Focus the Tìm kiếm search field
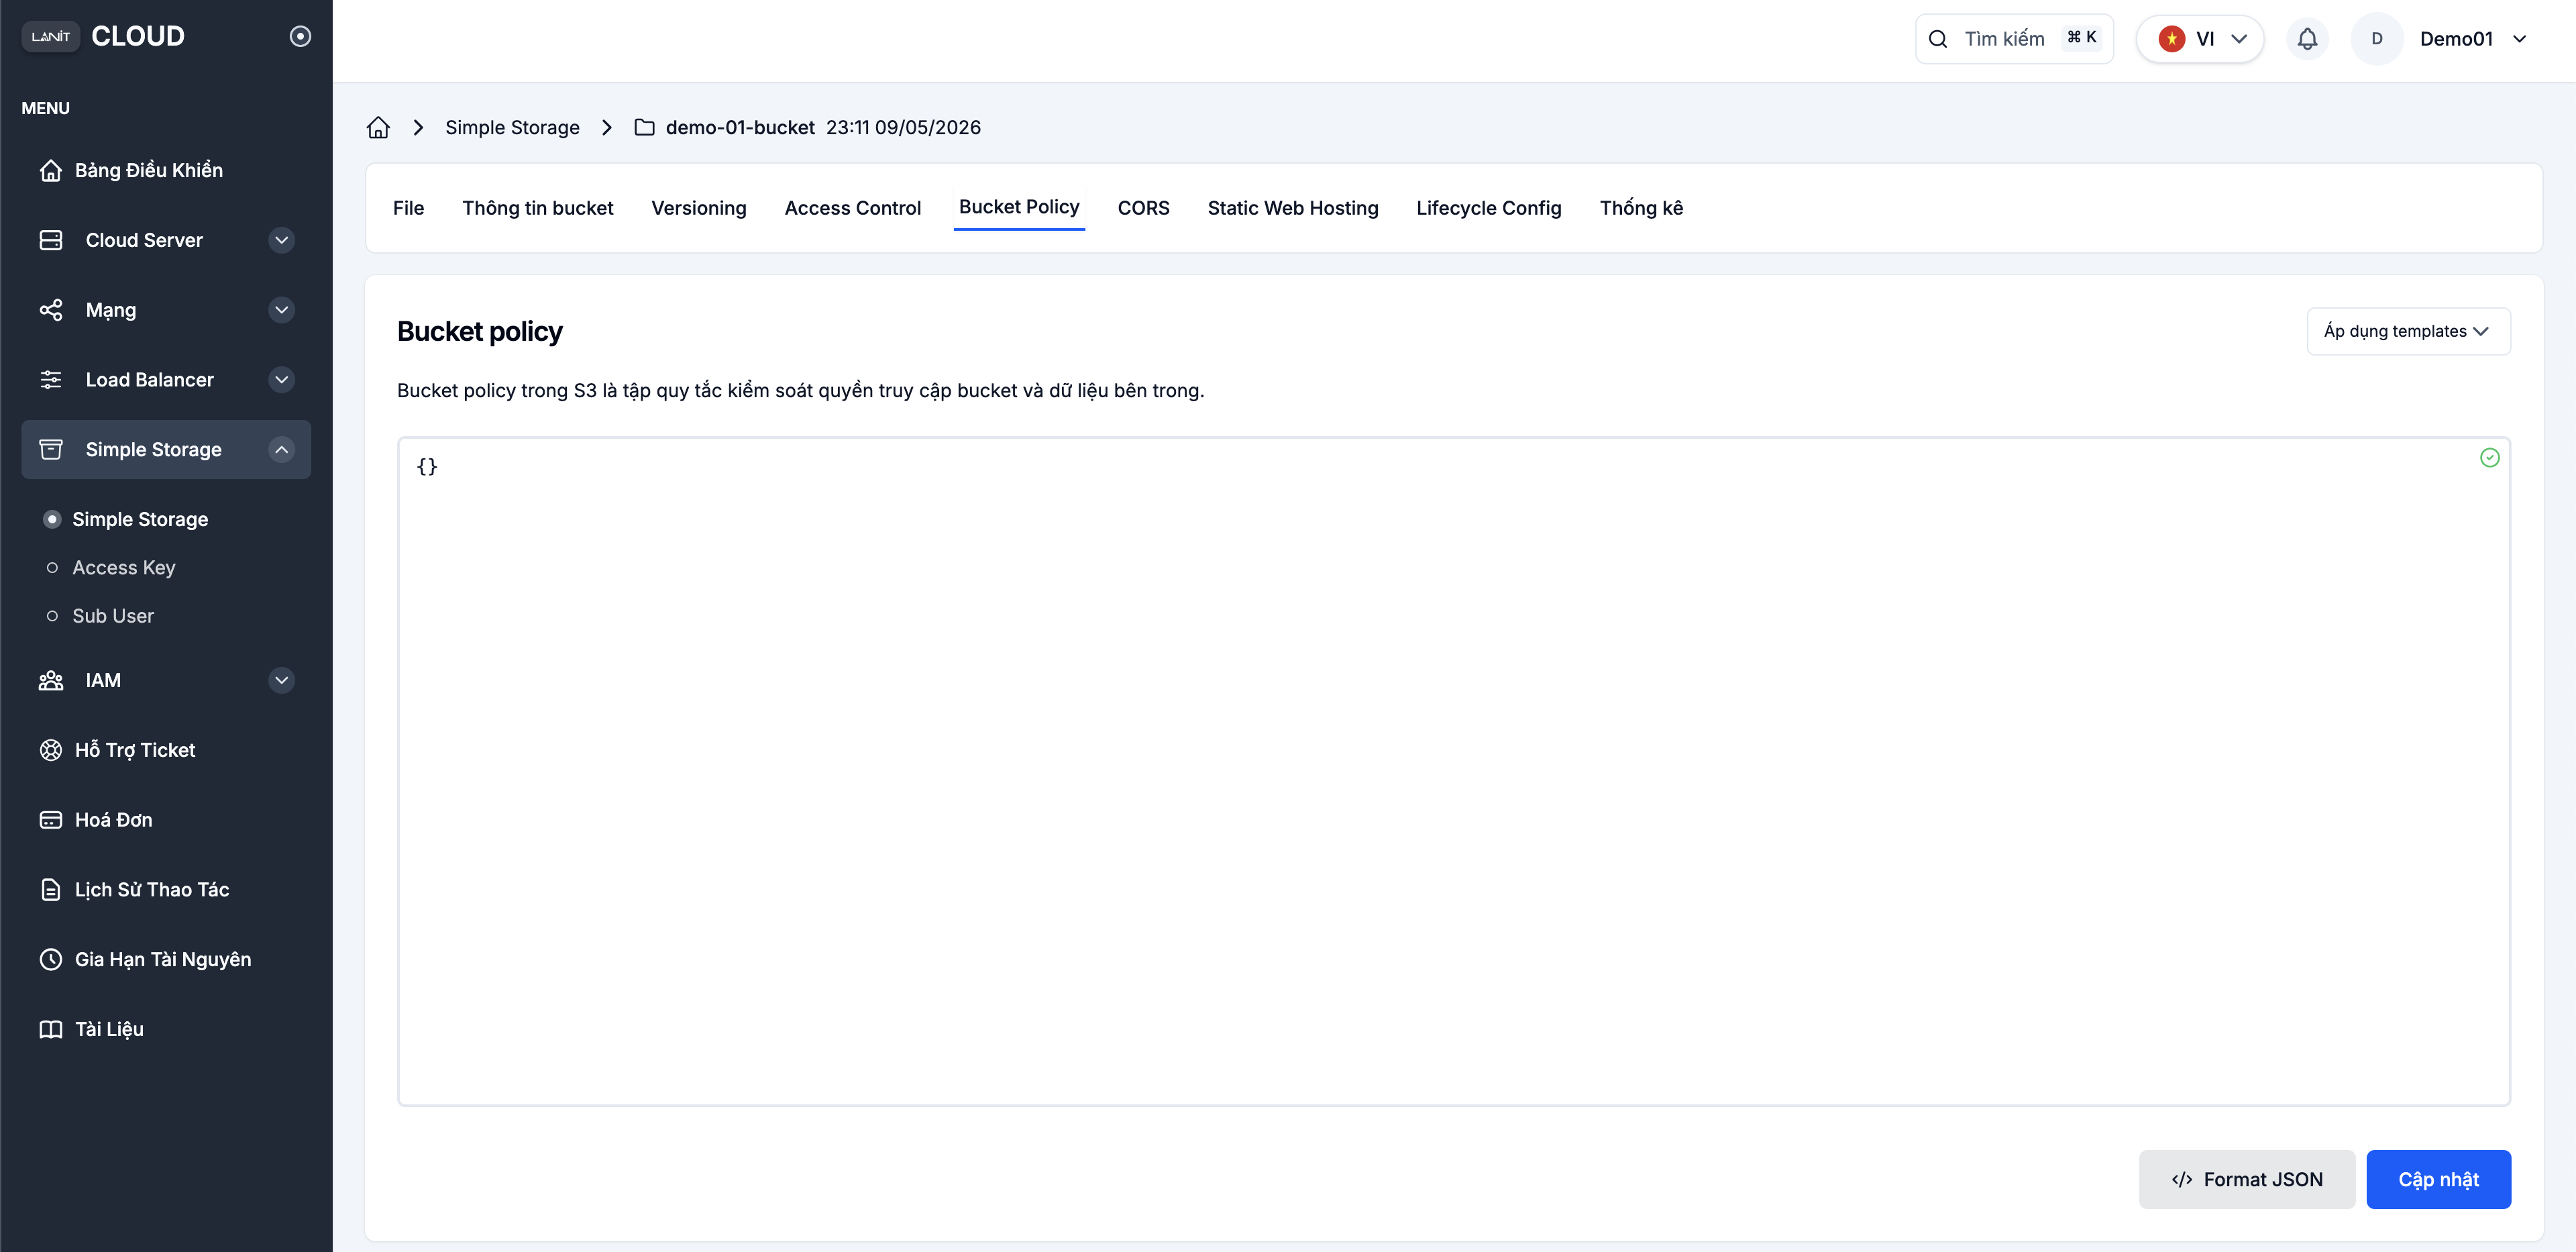The height and width of the screenshot is (1252, 2576). [2014, 39]
